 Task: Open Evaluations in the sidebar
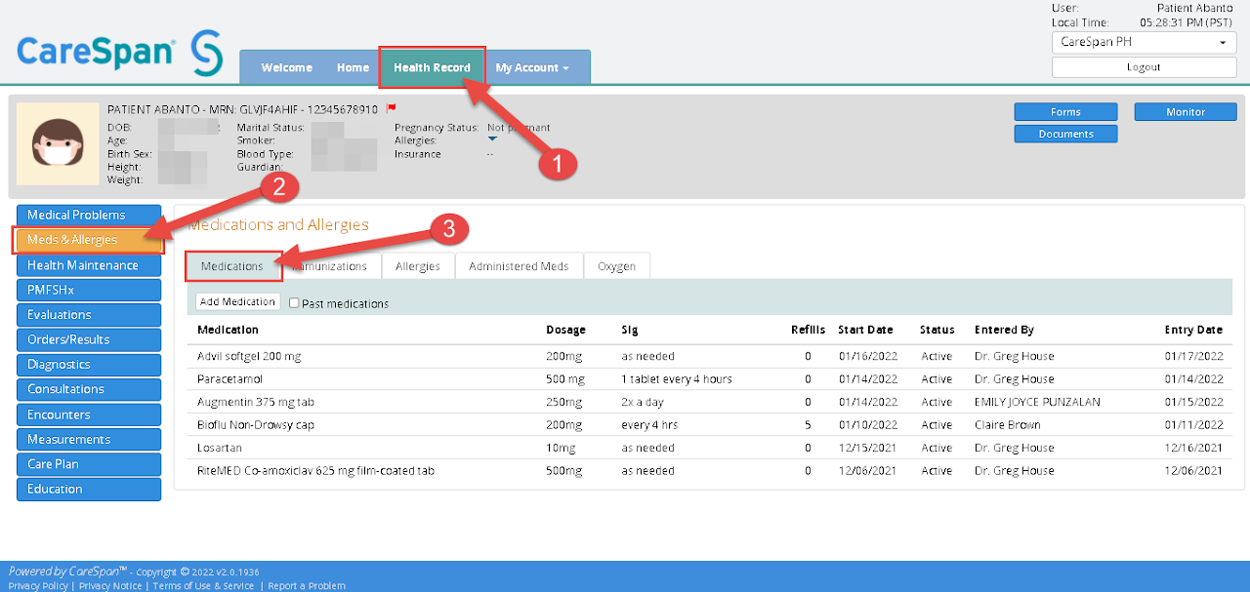pos(88,315)
